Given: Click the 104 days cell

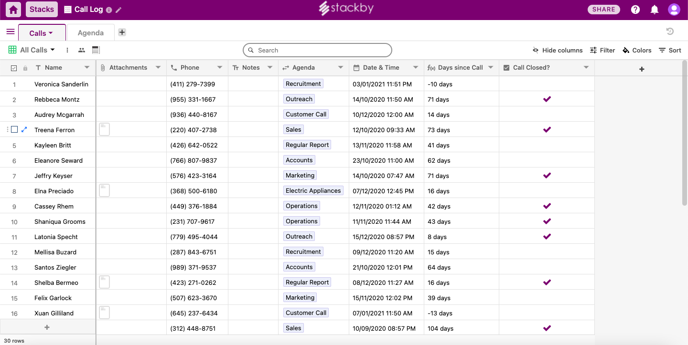Looking at the screenshot, I should [462, 328].
